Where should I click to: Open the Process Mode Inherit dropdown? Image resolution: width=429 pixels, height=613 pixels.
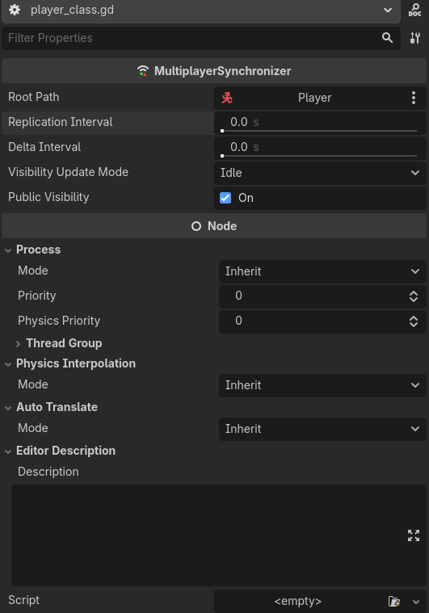coord(322,271)
